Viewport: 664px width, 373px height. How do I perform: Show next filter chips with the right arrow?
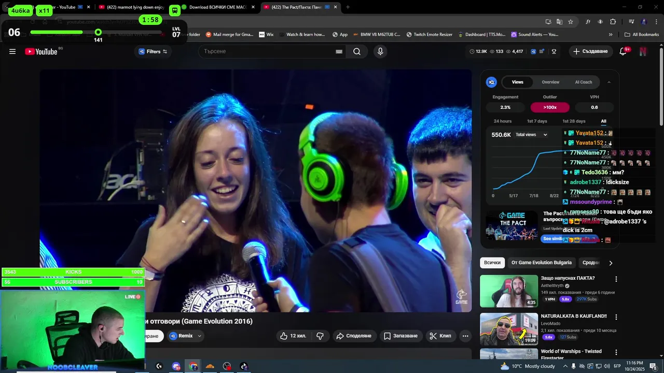[611, 263]
